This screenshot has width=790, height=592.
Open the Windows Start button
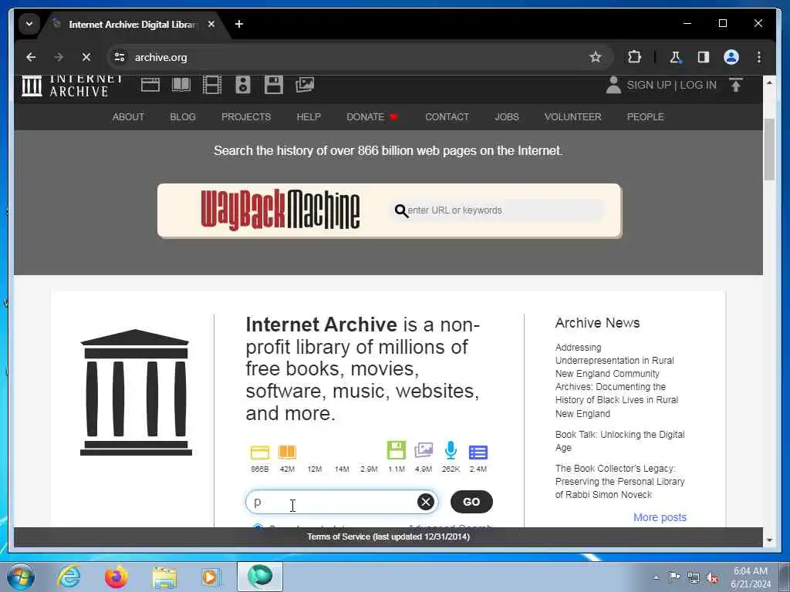[x=21, y=577]
